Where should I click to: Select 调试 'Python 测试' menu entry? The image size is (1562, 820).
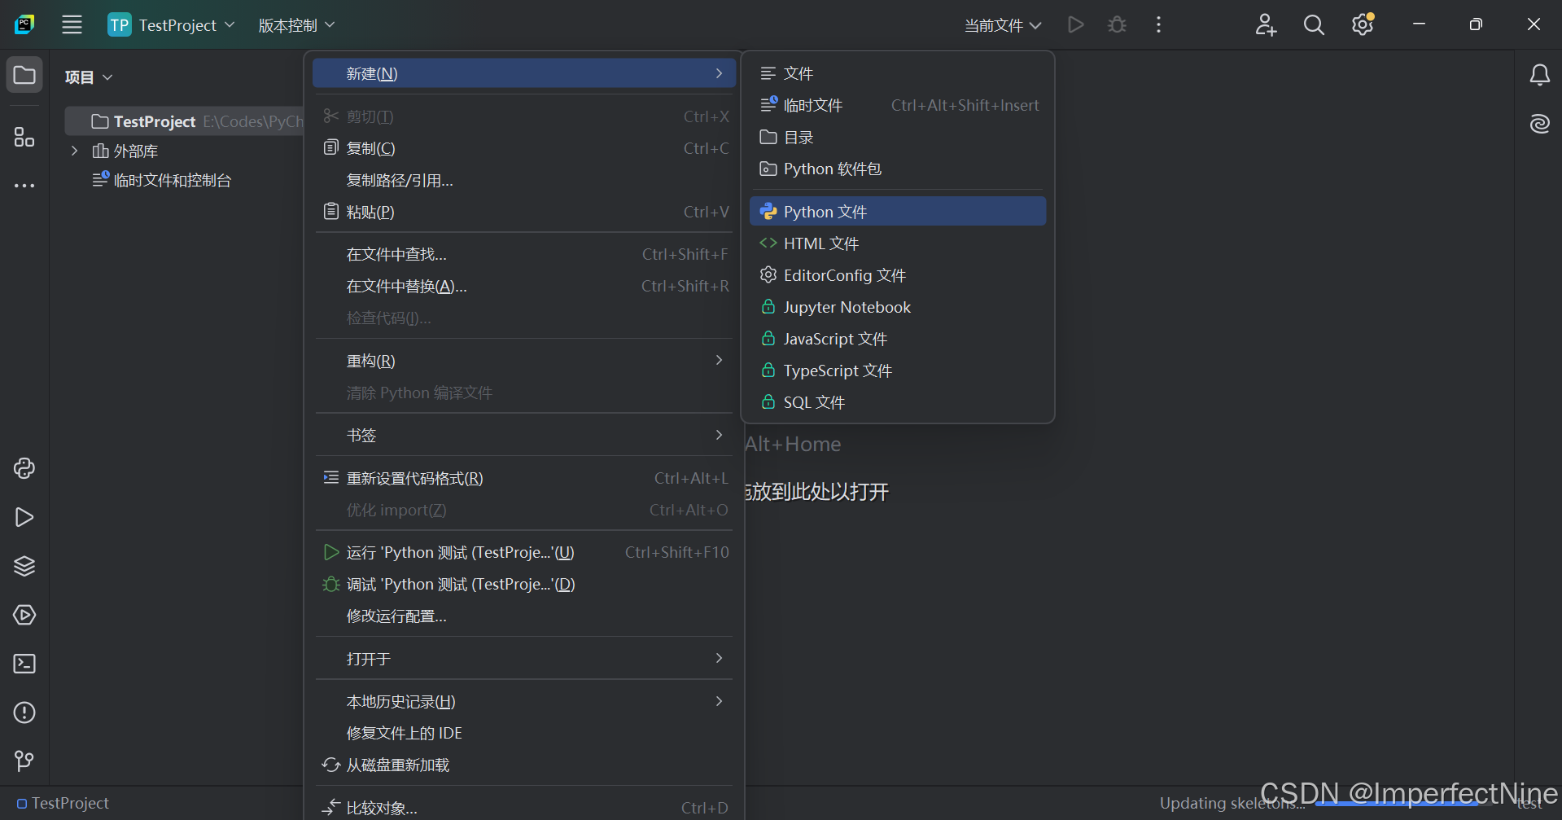point(524,584)
